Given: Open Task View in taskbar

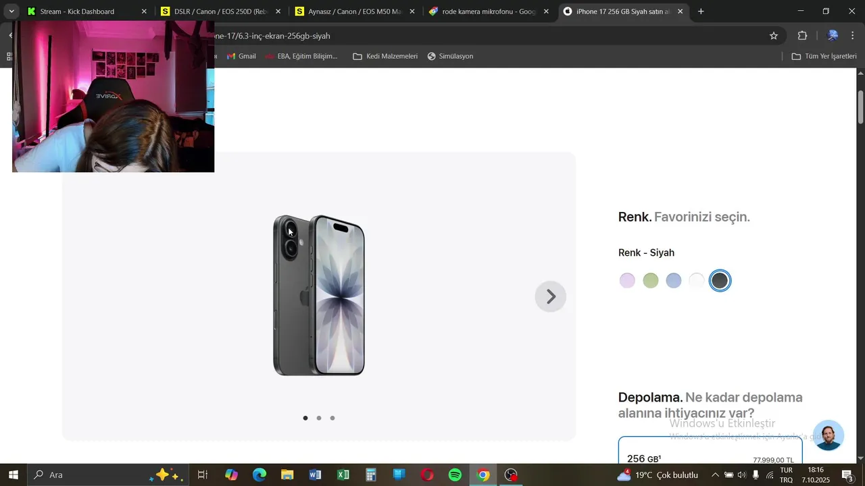Looking at the screenshot, I should [202, 475].
